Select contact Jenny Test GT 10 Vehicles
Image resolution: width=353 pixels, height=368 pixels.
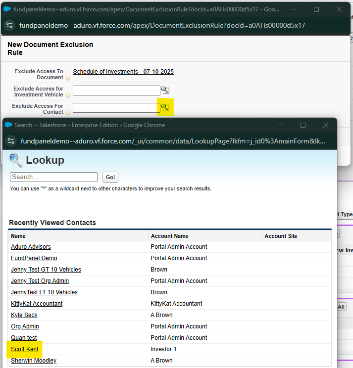point(46,270)
